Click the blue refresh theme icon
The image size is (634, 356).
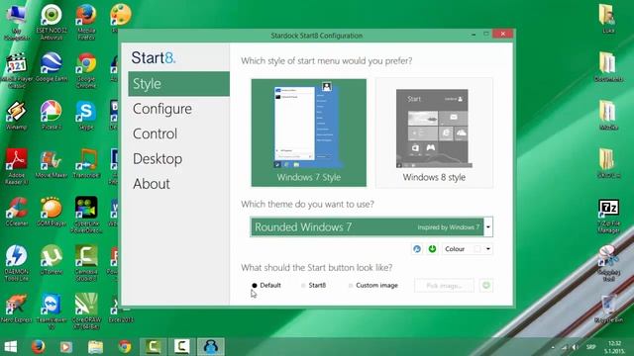tap(417, 249)
